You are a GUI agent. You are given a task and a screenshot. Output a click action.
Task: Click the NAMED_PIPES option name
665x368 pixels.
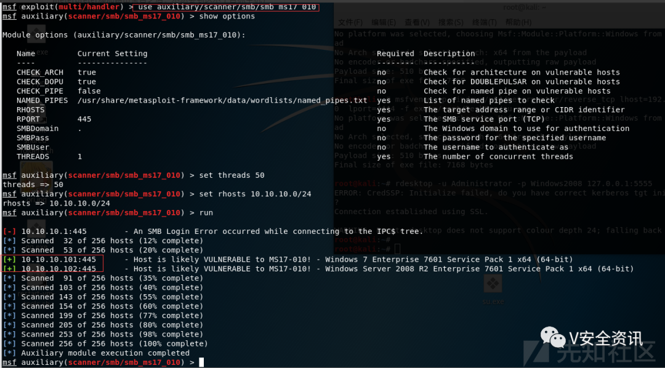click(x=42, y=100)
